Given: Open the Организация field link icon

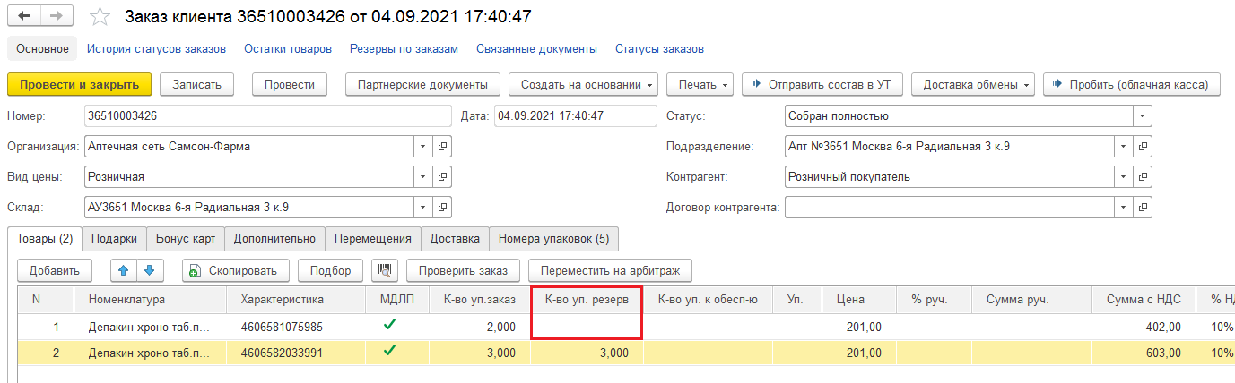Looking at the screenshot, I should point(443,147).
